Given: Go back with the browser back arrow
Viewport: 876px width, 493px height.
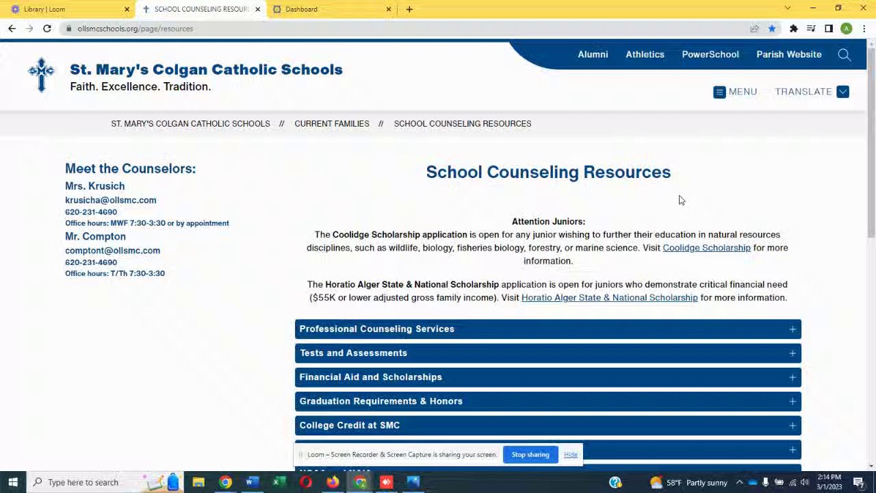Looking at the screenshot, I should (x=12, y=29).
